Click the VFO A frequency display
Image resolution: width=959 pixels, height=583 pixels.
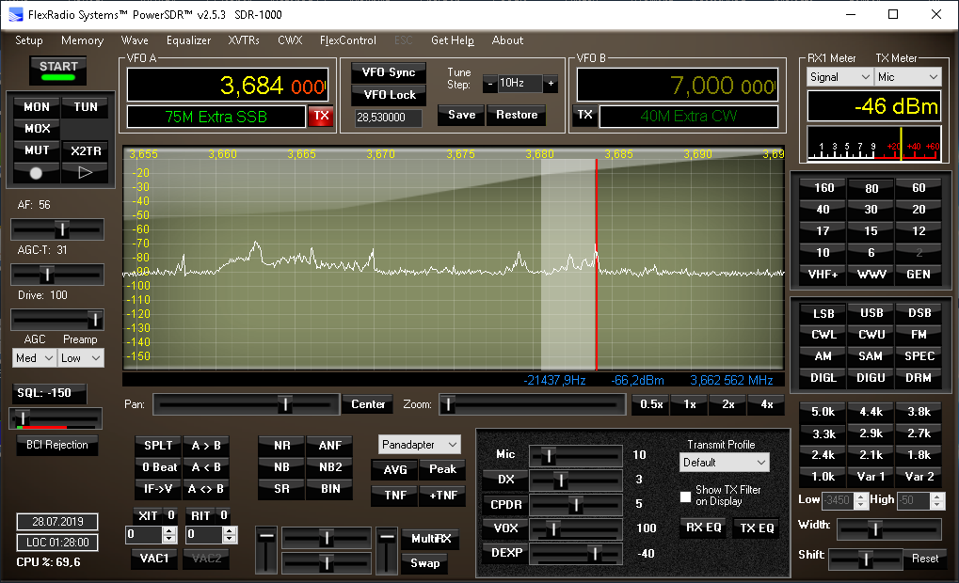228,85
